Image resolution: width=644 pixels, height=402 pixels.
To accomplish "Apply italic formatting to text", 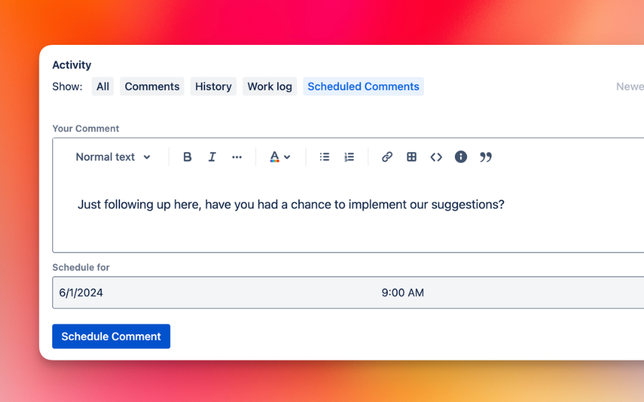I will click(212, 157).
